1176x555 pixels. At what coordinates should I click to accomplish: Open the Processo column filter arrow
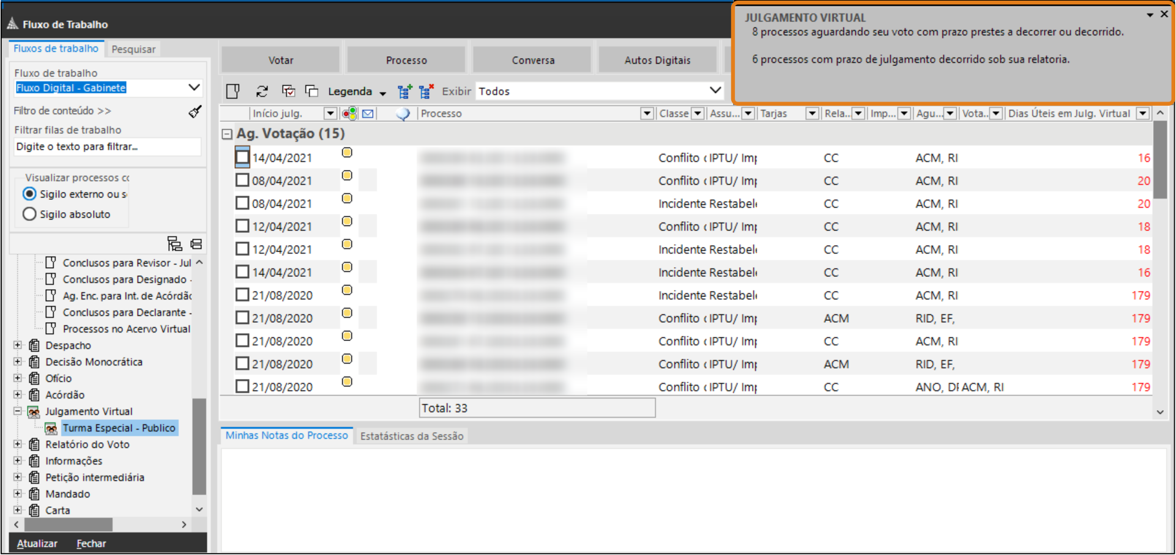(647, 114)
